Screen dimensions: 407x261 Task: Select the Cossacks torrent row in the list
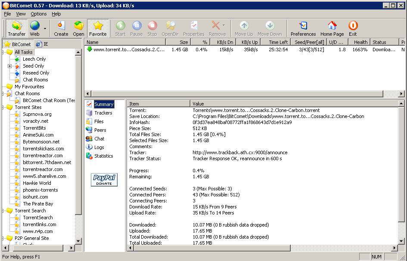tap(129, 50)
